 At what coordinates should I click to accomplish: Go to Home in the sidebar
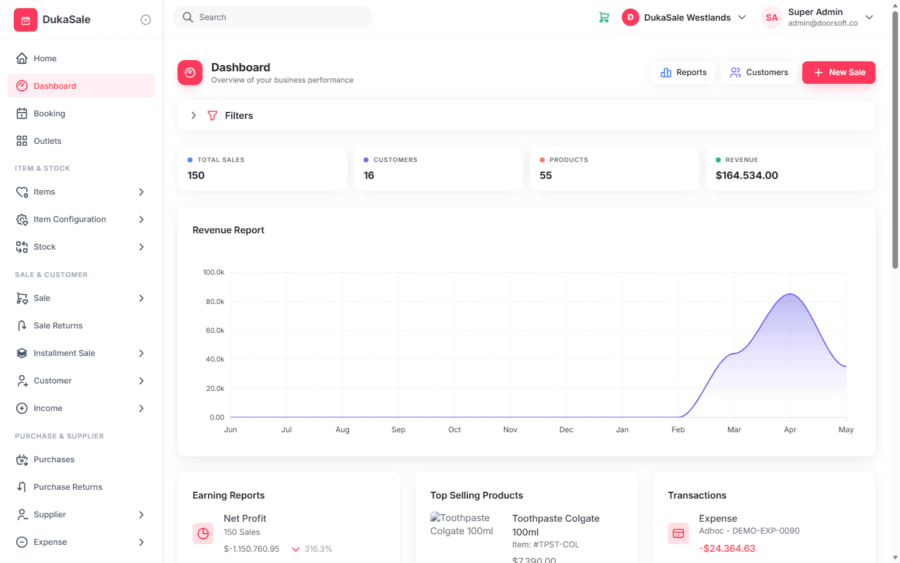81,58
